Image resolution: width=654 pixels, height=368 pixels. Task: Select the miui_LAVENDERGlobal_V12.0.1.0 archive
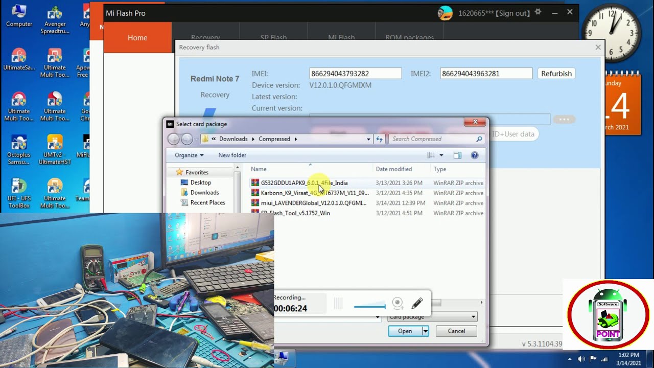click(x=366, y=203)
